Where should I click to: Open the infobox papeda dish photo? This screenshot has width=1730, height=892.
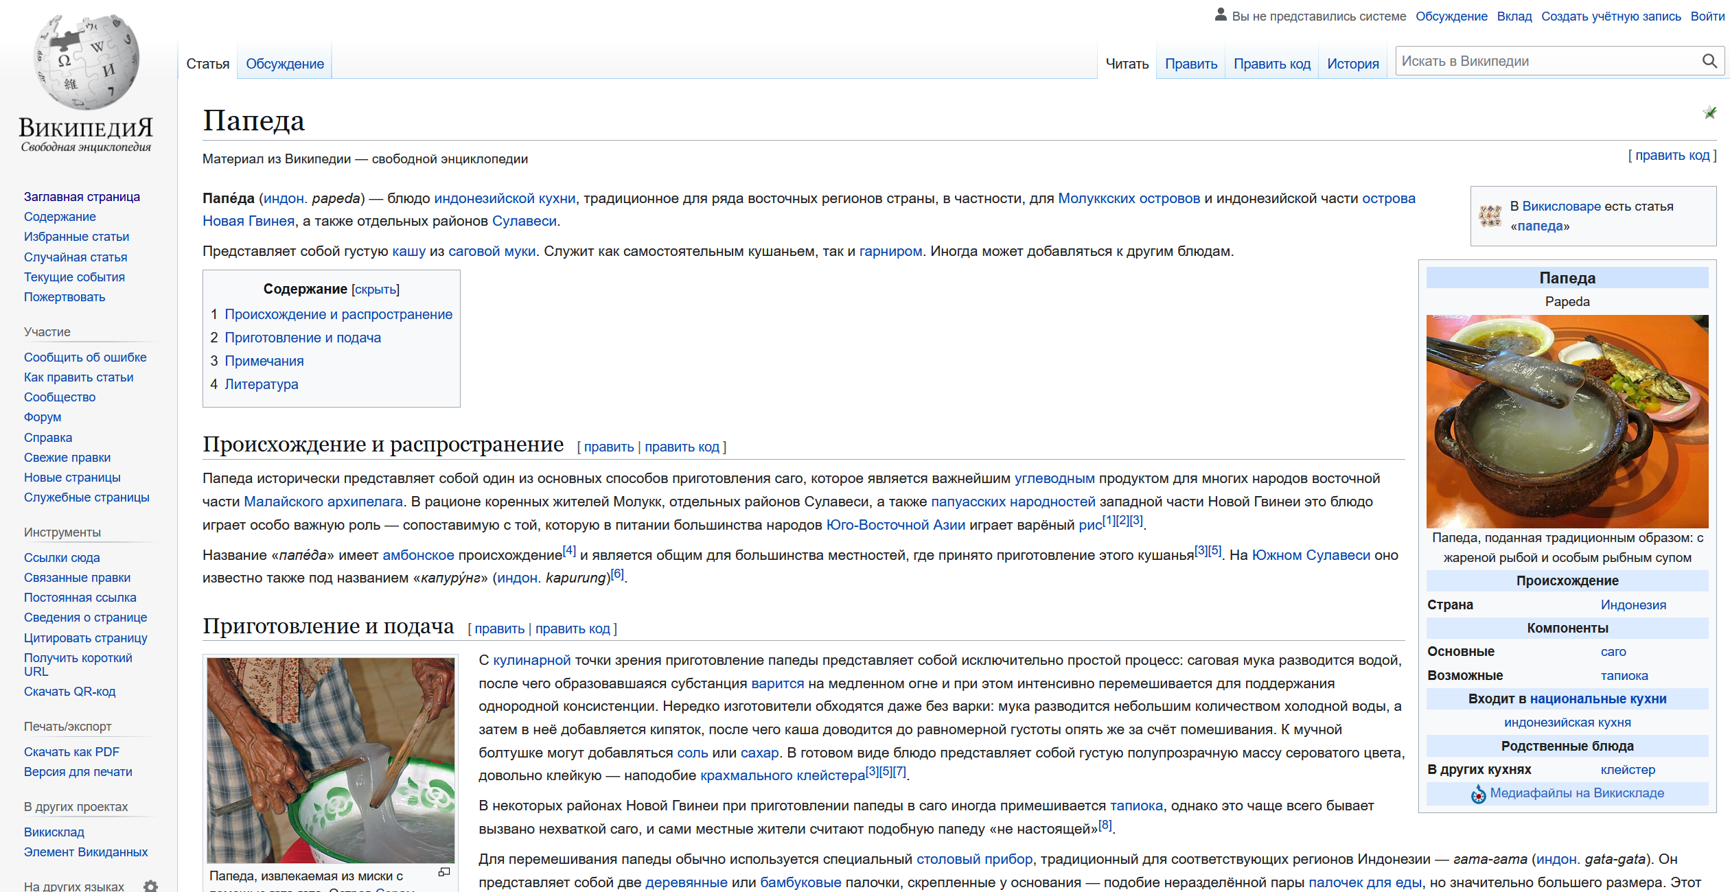point(1567,421)
